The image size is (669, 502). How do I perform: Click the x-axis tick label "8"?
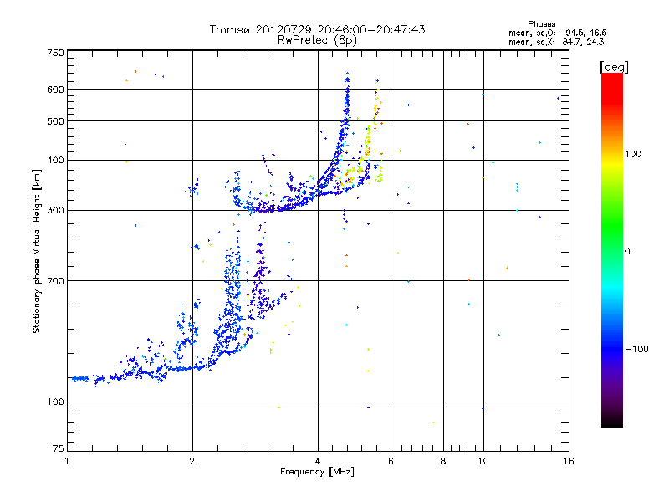pyautogui.click(x=443, y=461)
